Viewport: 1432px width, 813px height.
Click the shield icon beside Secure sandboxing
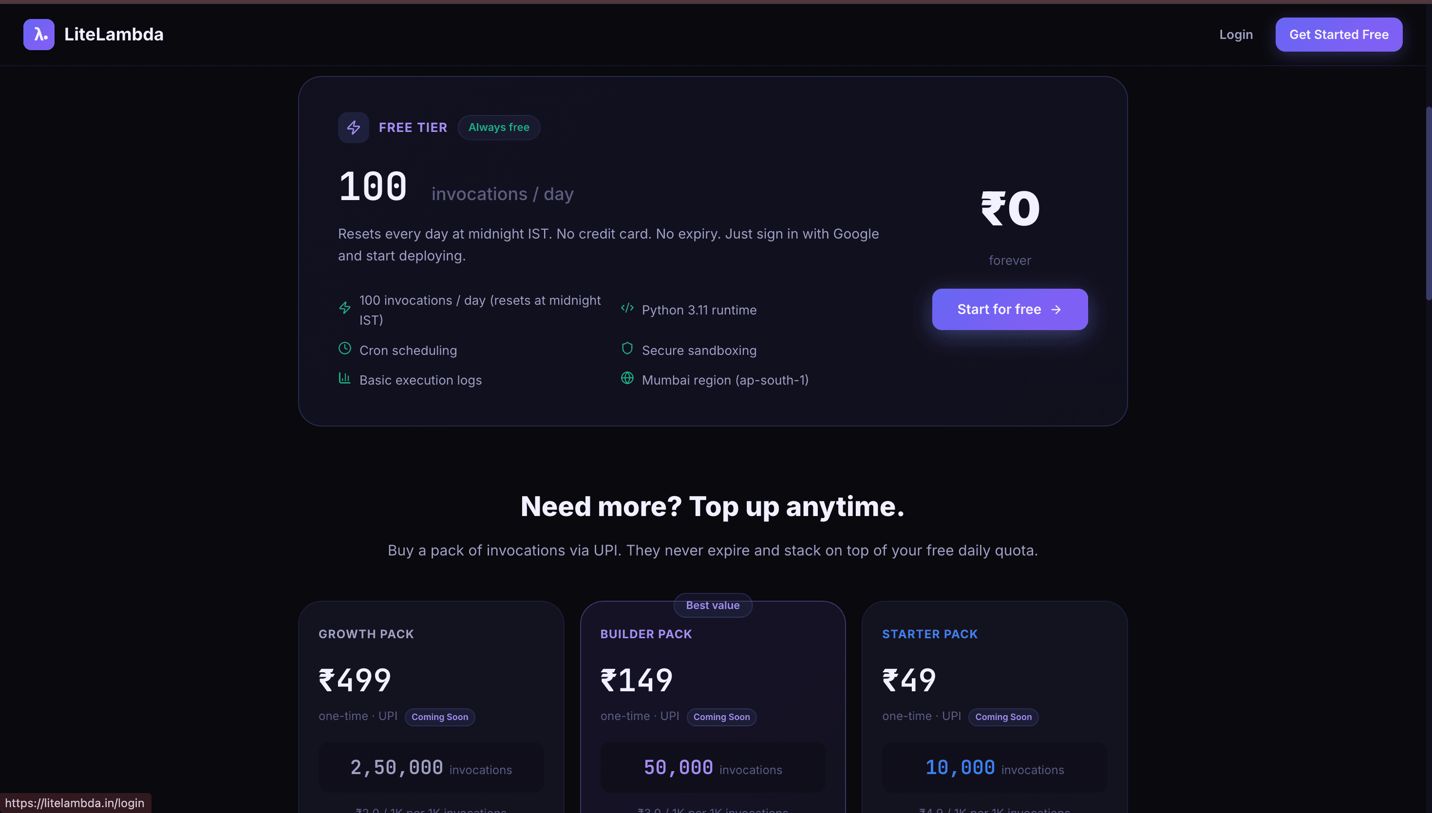point(627,348)
